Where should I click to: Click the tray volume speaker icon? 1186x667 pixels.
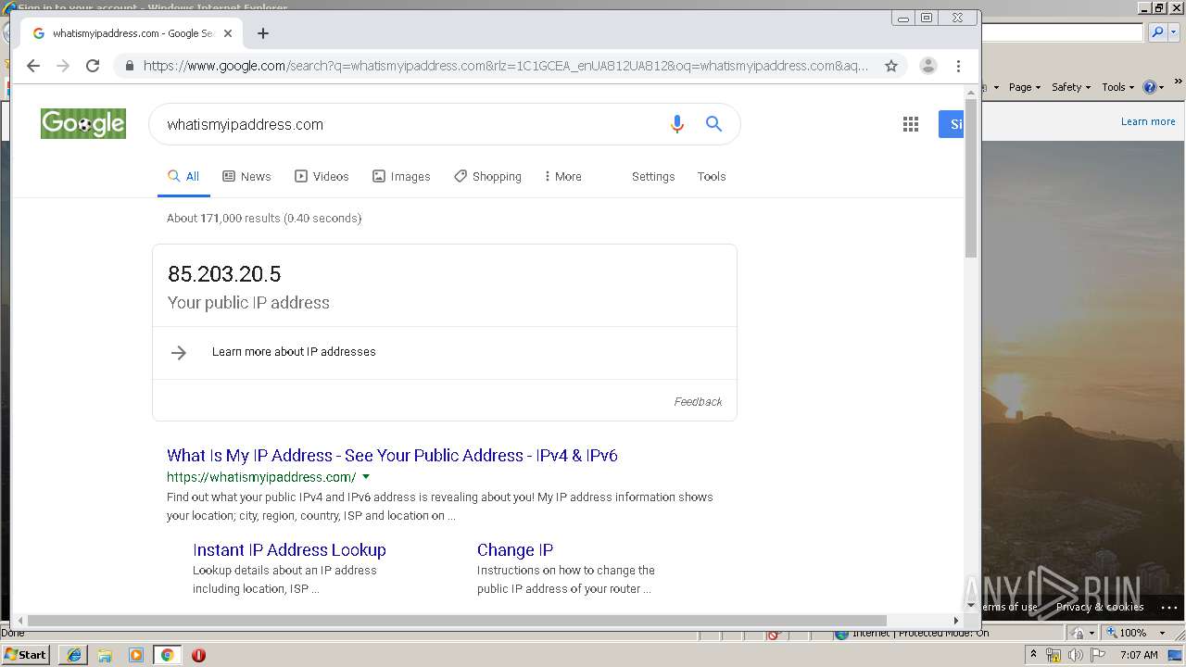pos(1075,655)
